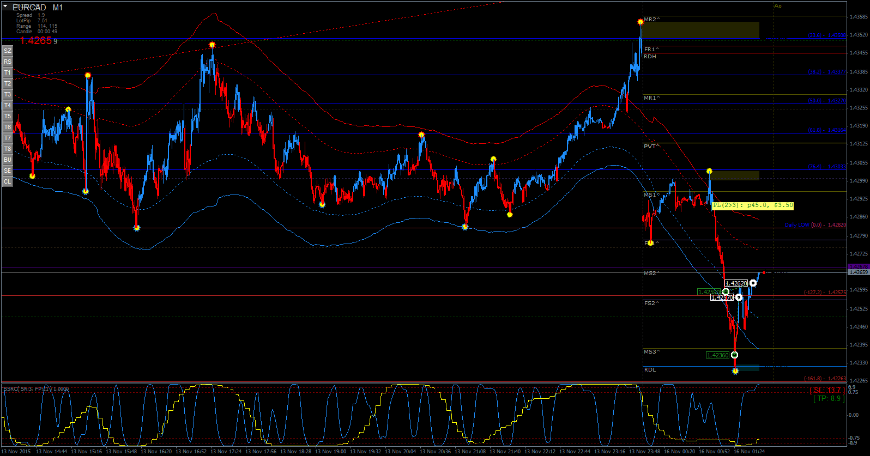
Task: Click the BU buy button
Action: (x=8, y=160)
